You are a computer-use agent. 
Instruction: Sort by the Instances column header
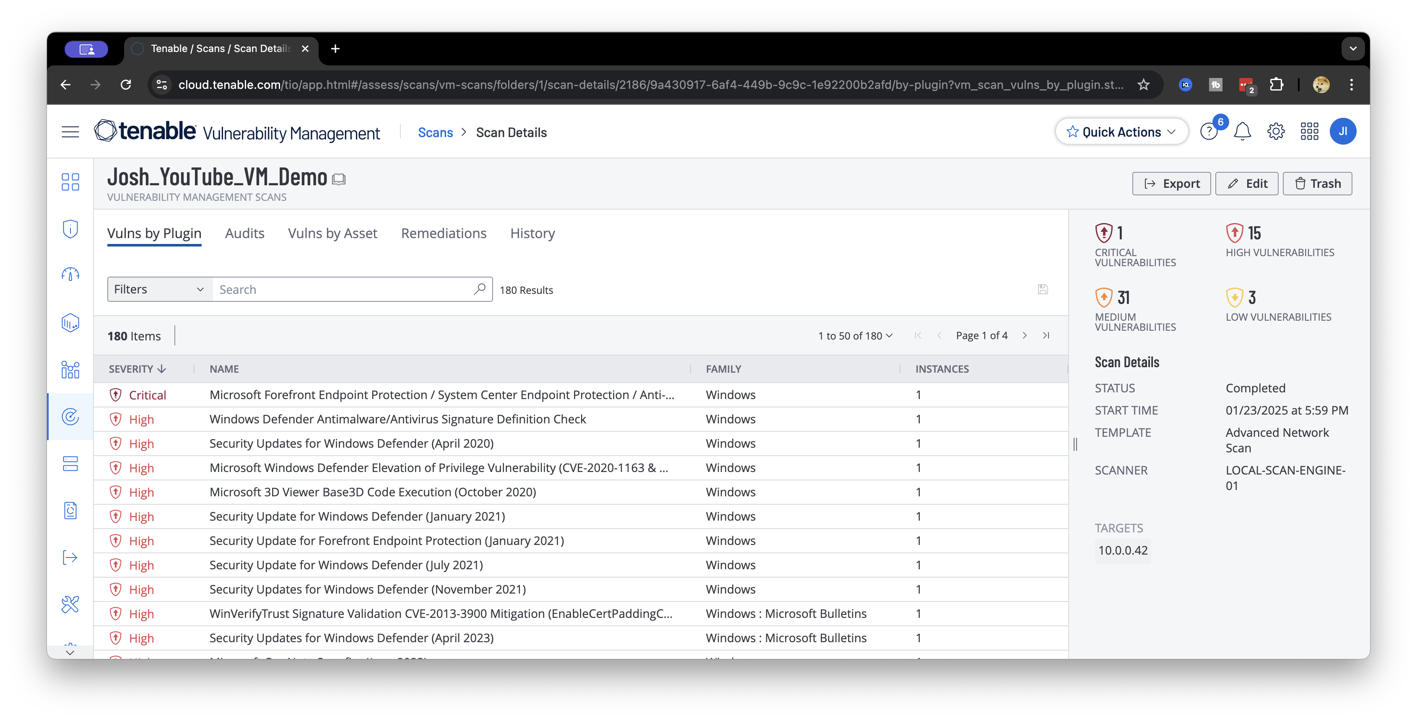click(x=942, y=369)
